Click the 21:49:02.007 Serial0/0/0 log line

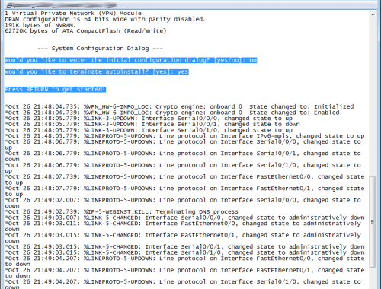tap(183, 203)
